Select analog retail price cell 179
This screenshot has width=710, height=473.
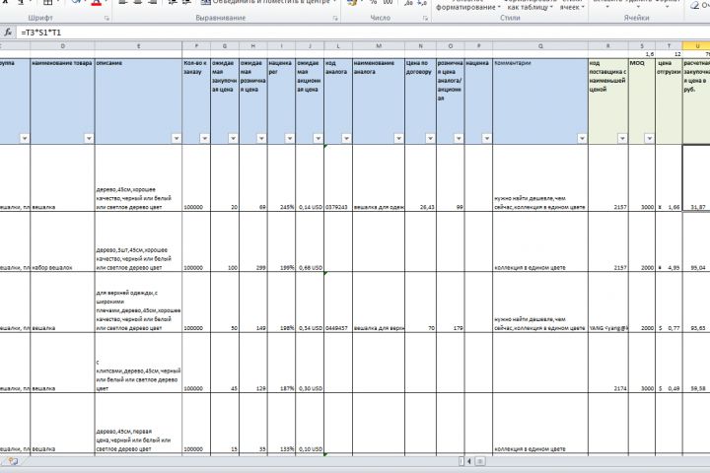[x=451, y=302]
